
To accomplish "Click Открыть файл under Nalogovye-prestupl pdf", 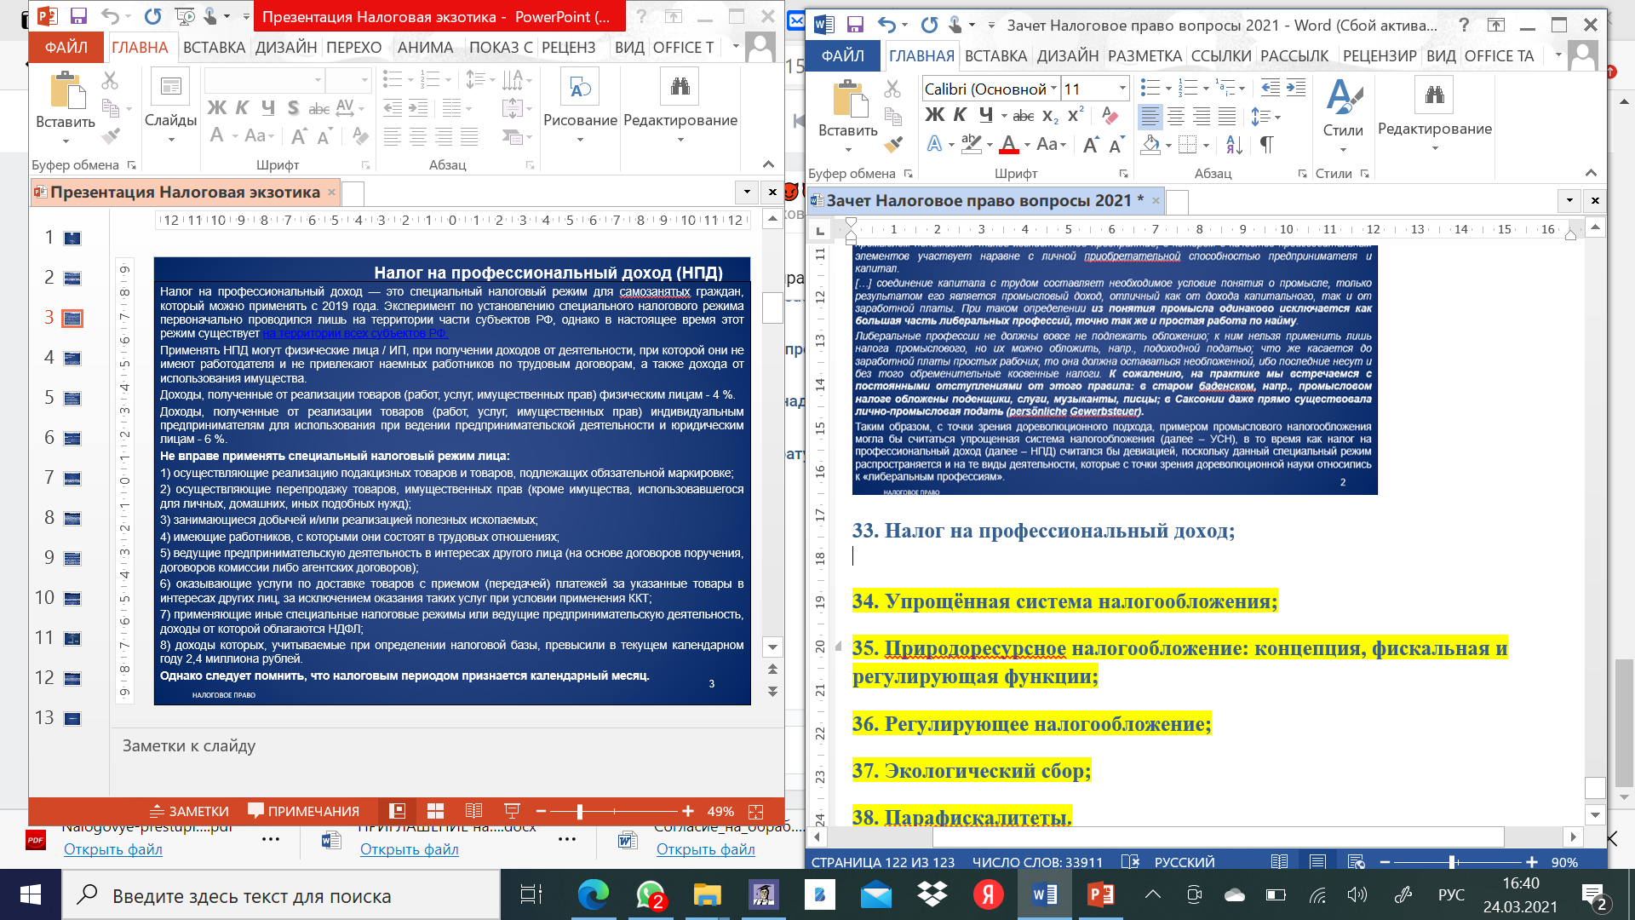I will click(x=112, y=849).
